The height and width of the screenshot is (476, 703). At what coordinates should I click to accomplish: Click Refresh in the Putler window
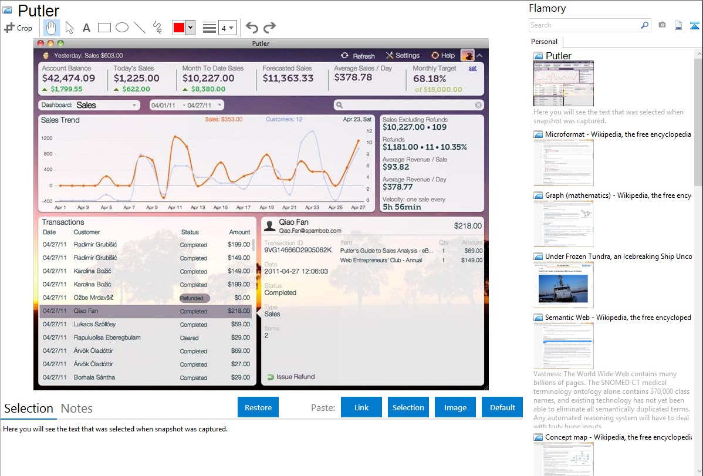click(x=358, y=56)
